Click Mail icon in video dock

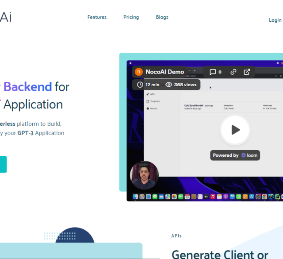(161, 197)
